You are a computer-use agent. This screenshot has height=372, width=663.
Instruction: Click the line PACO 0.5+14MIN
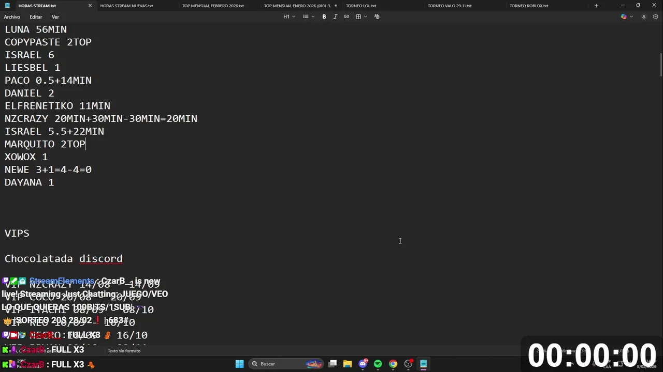[x=48, y=81]
